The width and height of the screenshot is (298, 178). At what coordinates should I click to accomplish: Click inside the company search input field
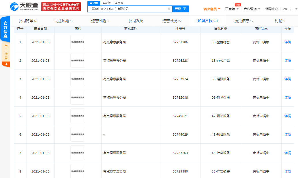(x=127, y=9)
